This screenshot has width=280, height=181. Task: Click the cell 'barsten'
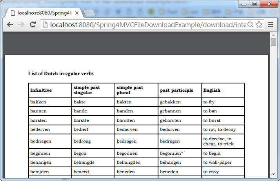click(x=50, y=120)
